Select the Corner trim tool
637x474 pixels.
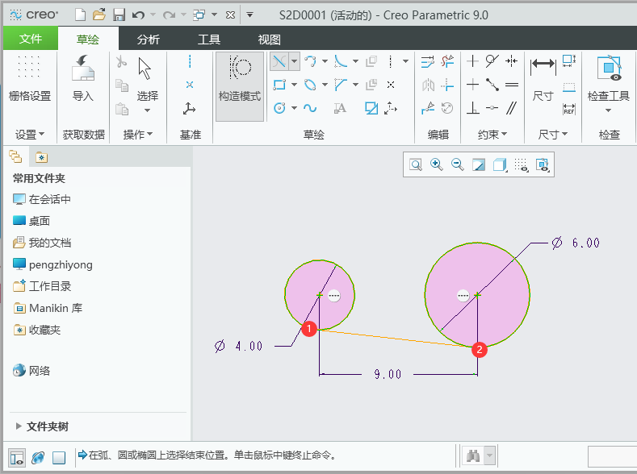(x=447, y=85)
